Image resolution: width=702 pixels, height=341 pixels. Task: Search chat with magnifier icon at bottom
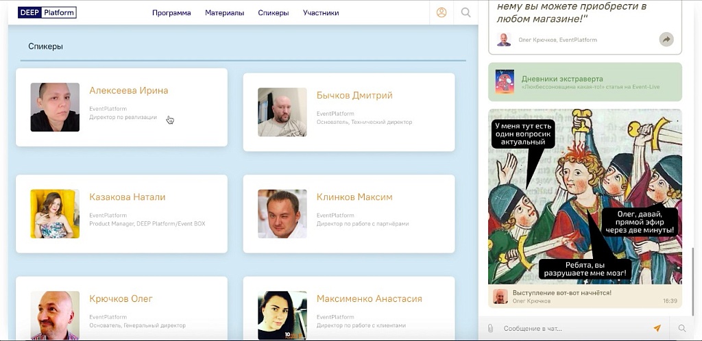tap(681, 328)
